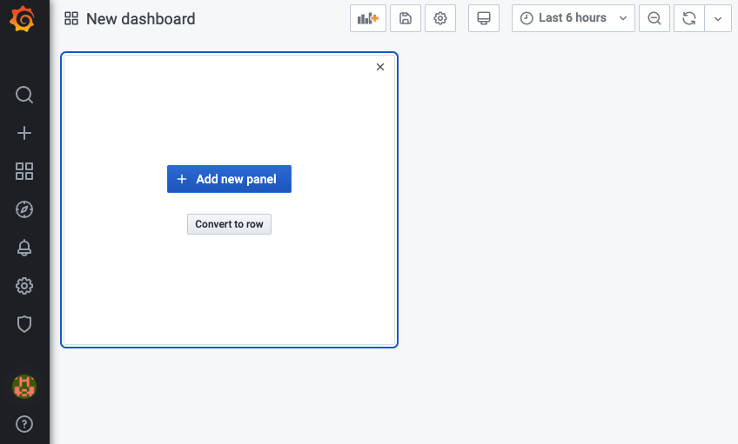This screenshot has width=738, height=444.
Task: Click the Add new panel button
Action: pyautogui.click(x=229, y=179)
